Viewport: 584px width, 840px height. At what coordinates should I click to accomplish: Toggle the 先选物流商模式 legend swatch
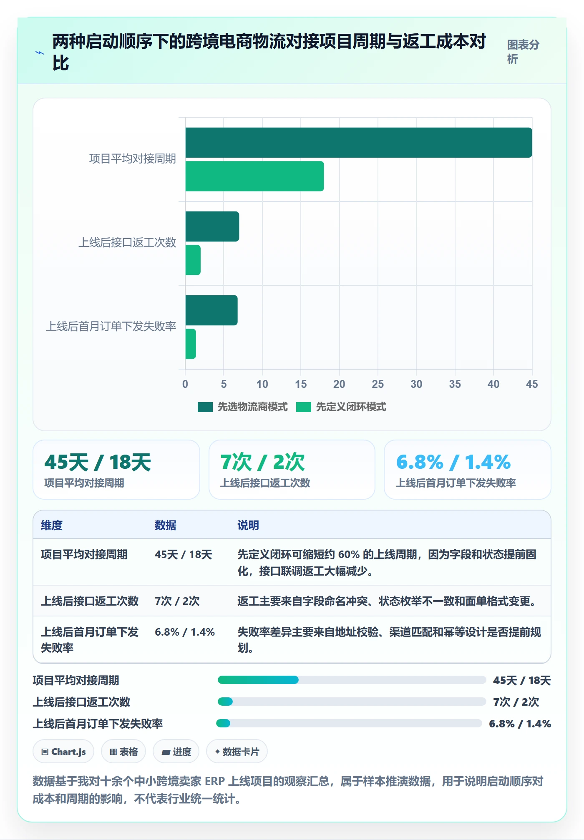(x=205, y=407)
